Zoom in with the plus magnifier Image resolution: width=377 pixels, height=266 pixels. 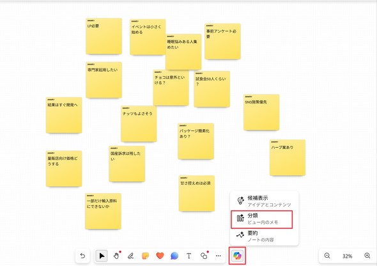tap(367, 256)
